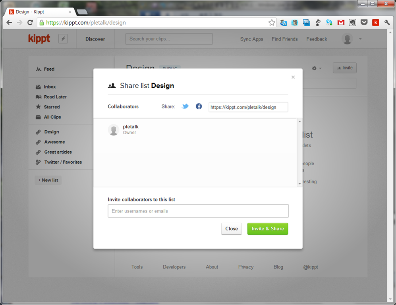
Task: Open the Gmail extension icon
Action: pos(341,23)
